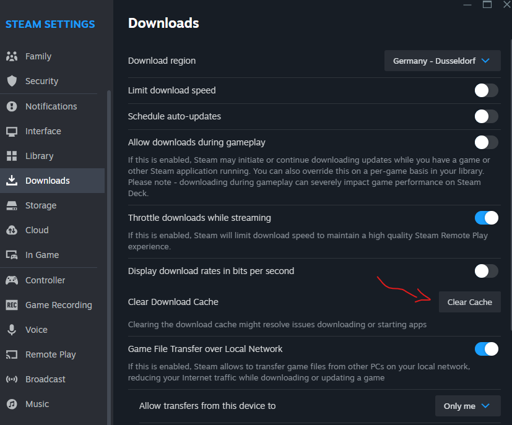512x425 pixels.
Task: Switch to Game Recording settings
Action: (52, 305)
